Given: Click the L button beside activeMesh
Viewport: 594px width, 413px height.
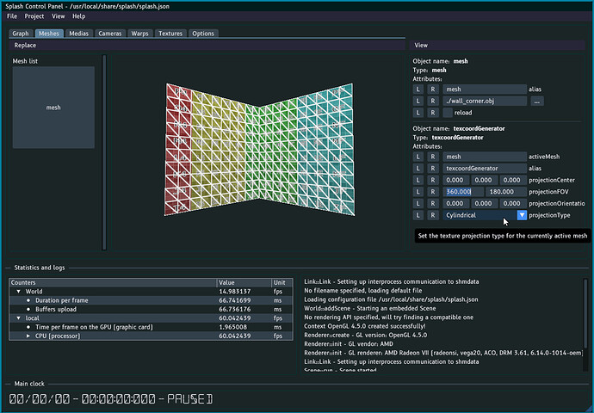Looking at the screenshot, I should (418, 157).
